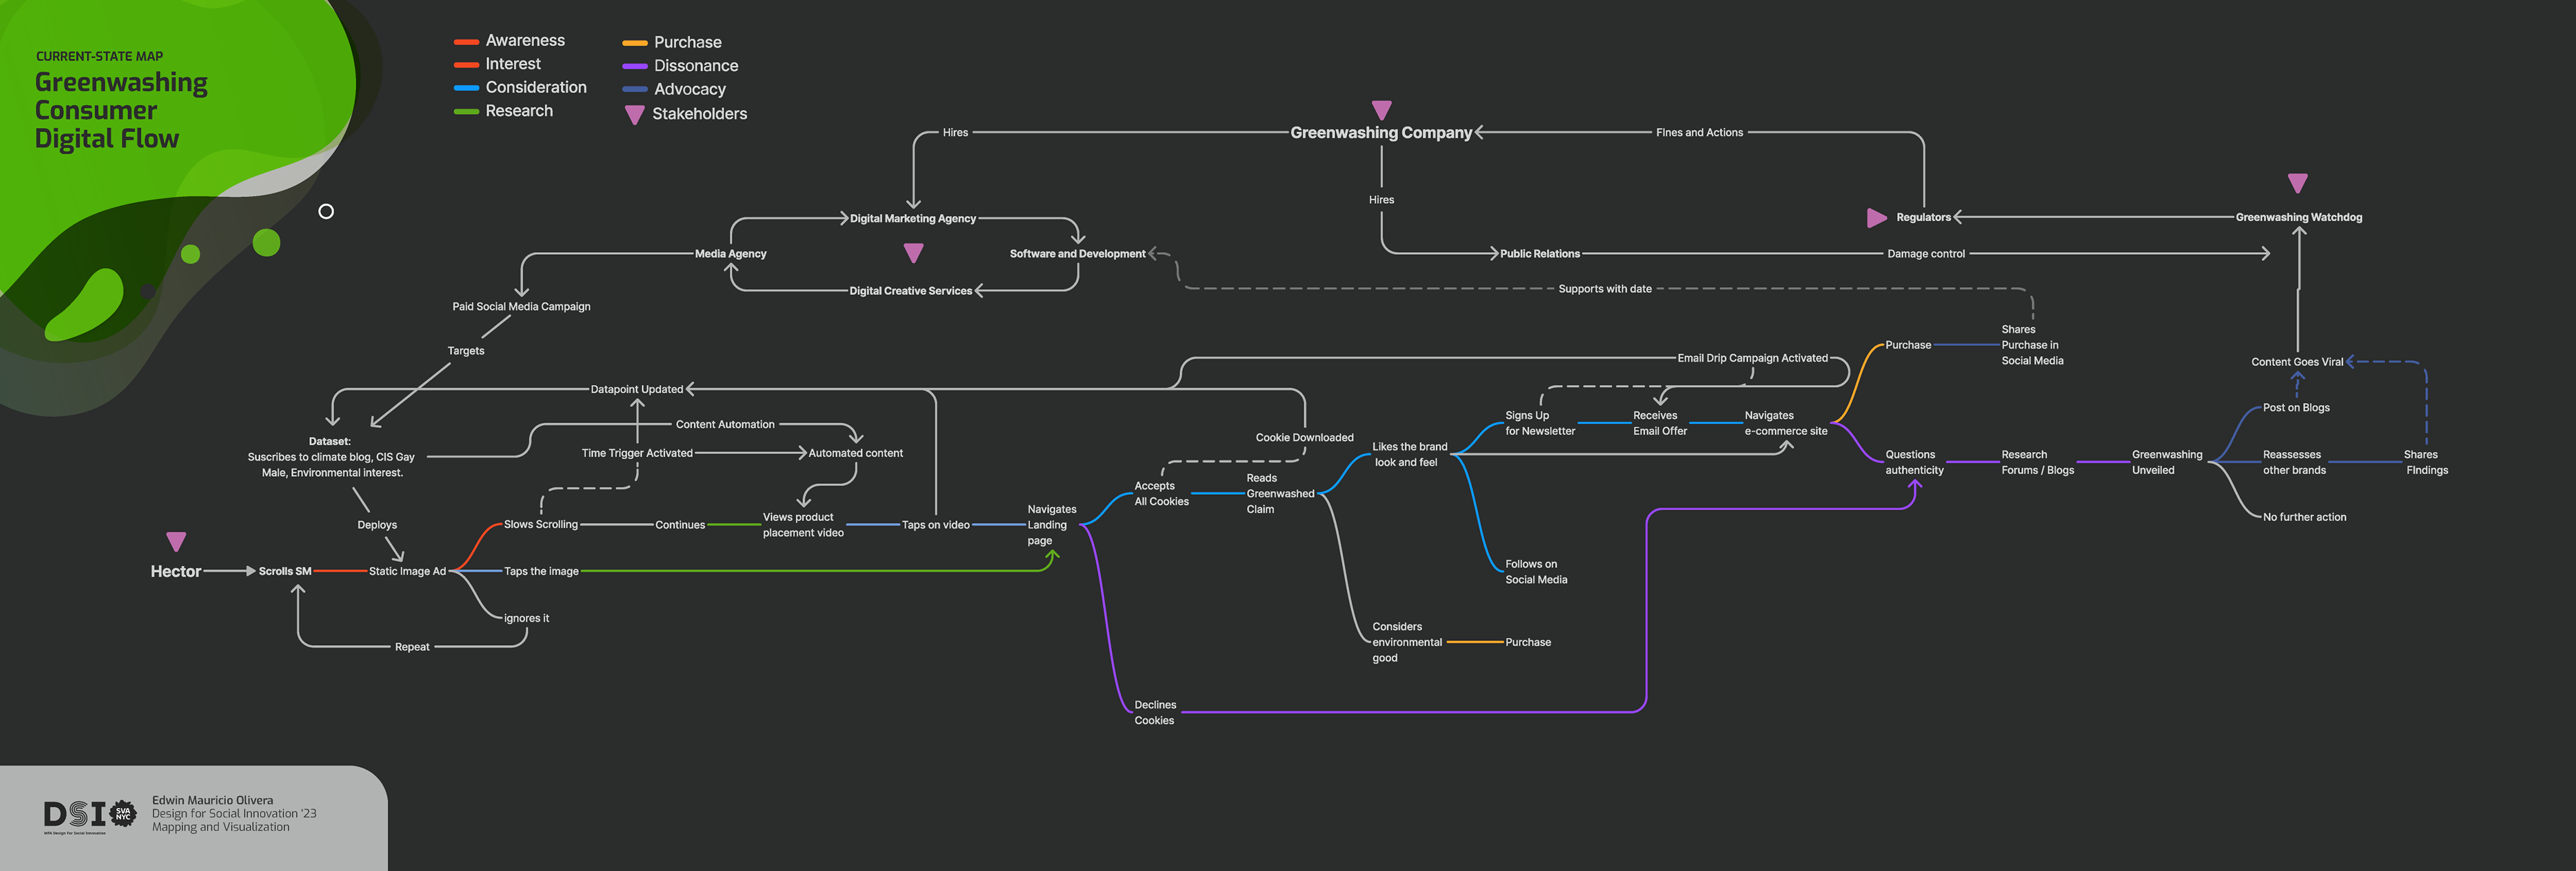
Task: Click the pink triangle below Digital Marketing Agency
Action: [x=913, y=252]
